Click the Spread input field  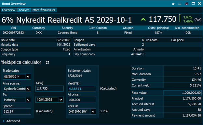point(17,111)
